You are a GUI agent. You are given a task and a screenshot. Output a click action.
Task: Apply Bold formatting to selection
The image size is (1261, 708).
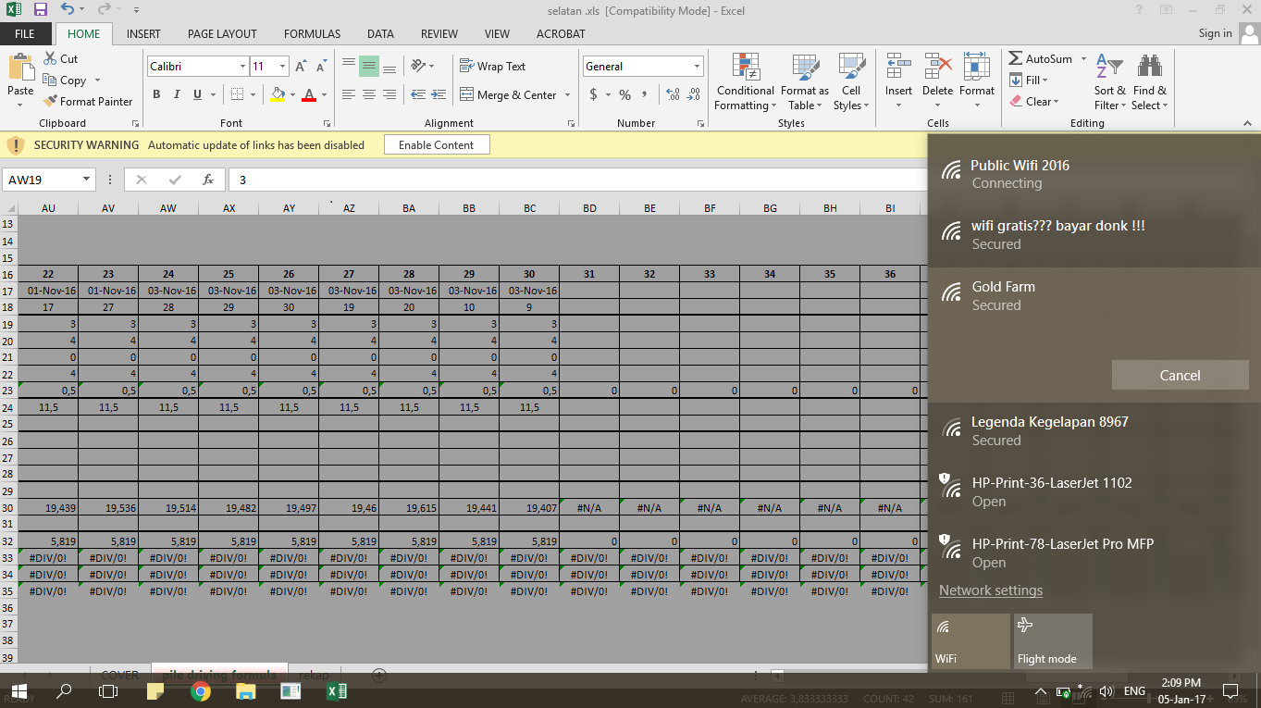tap(156, 94)
